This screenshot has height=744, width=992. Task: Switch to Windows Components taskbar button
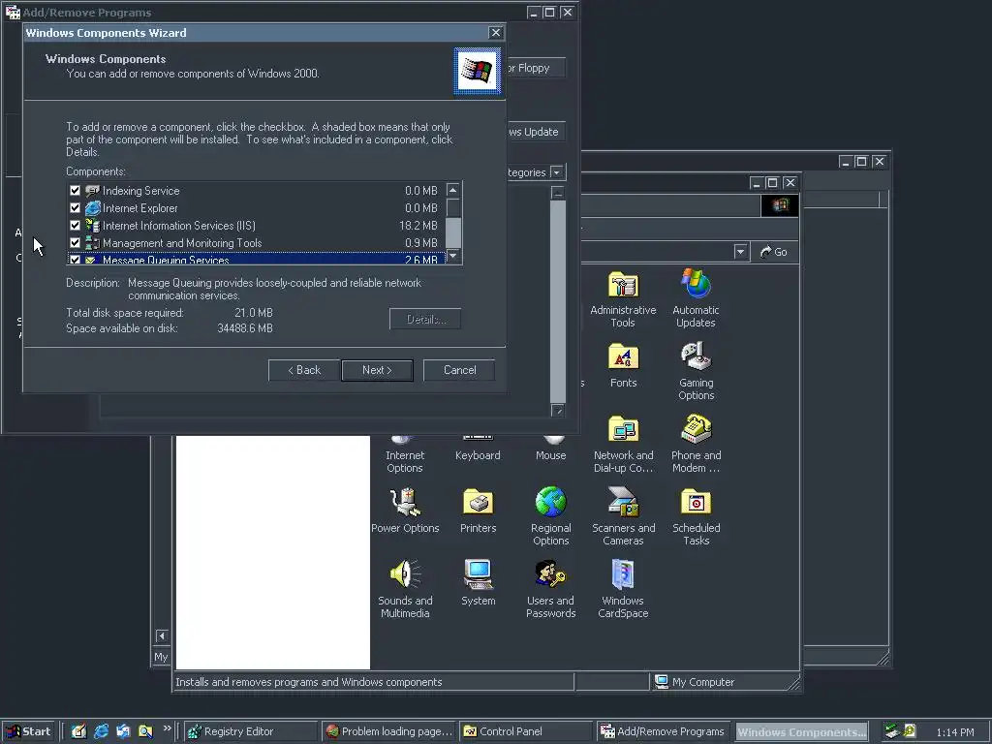801,732
